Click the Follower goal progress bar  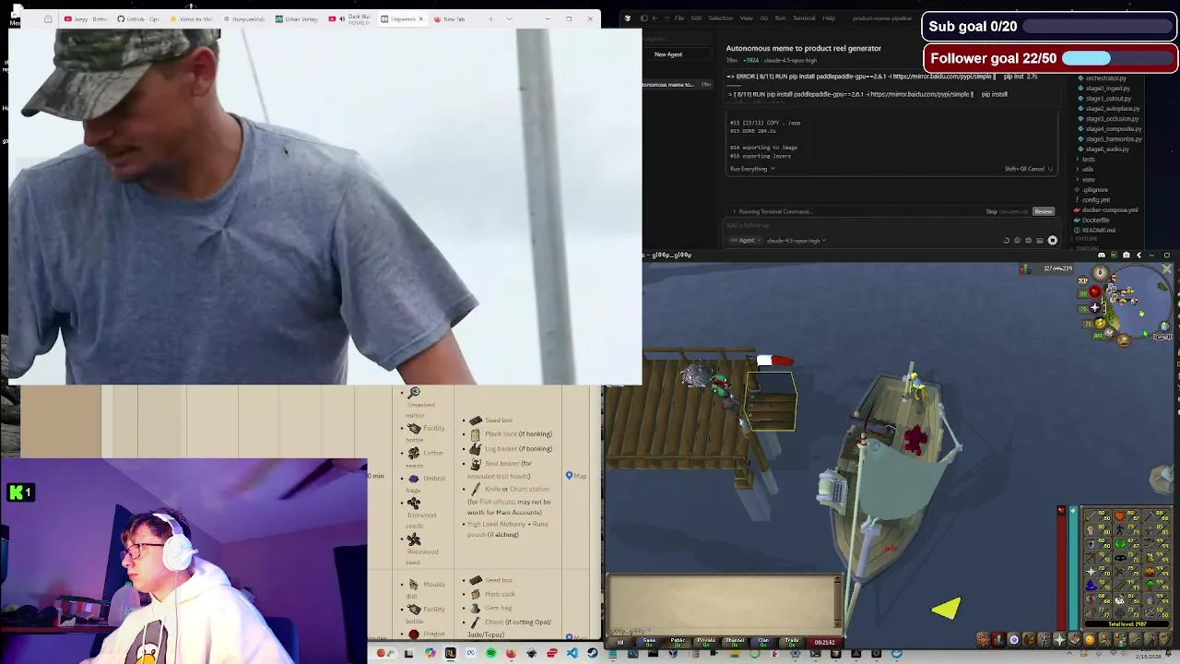pos(1117,58)
